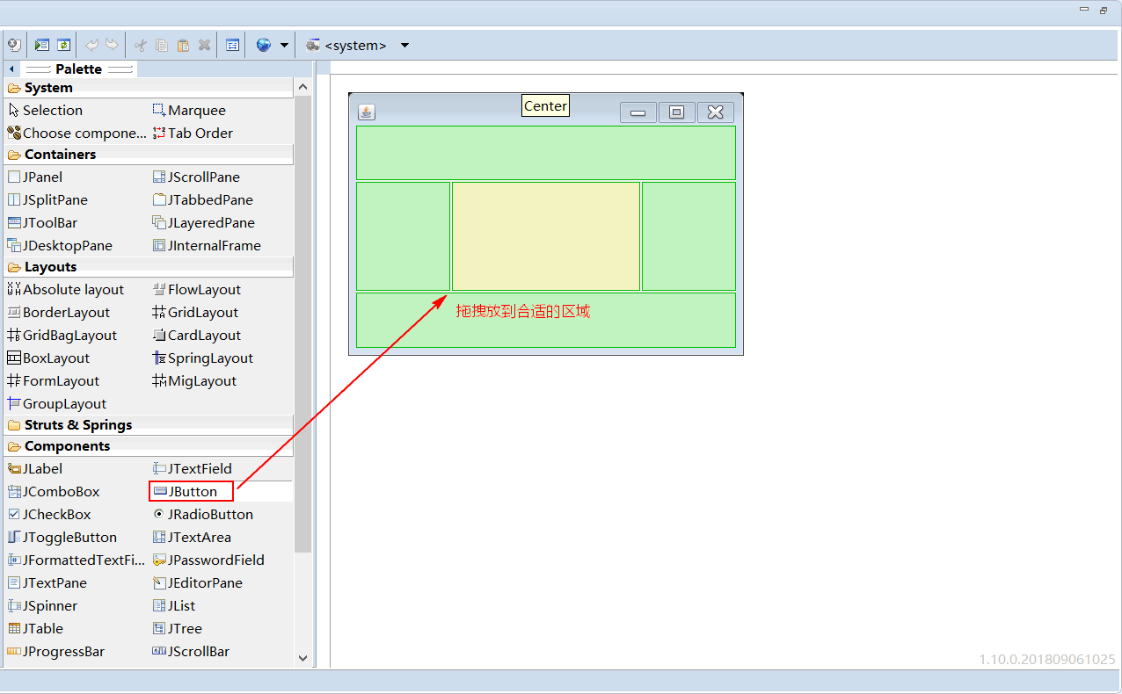The width and height of the screenshot is (1122, 694).
Task: Select the JCheckBox component
Action: [x=53, y=514]
